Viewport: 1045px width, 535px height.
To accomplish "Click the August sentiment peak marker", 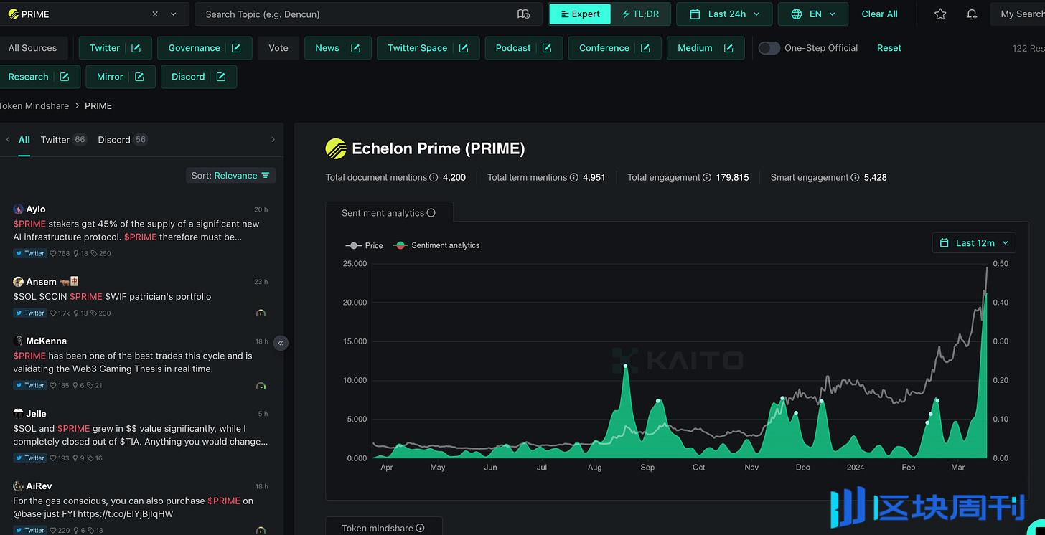I will pyautogui.click(x=626, y=366).
